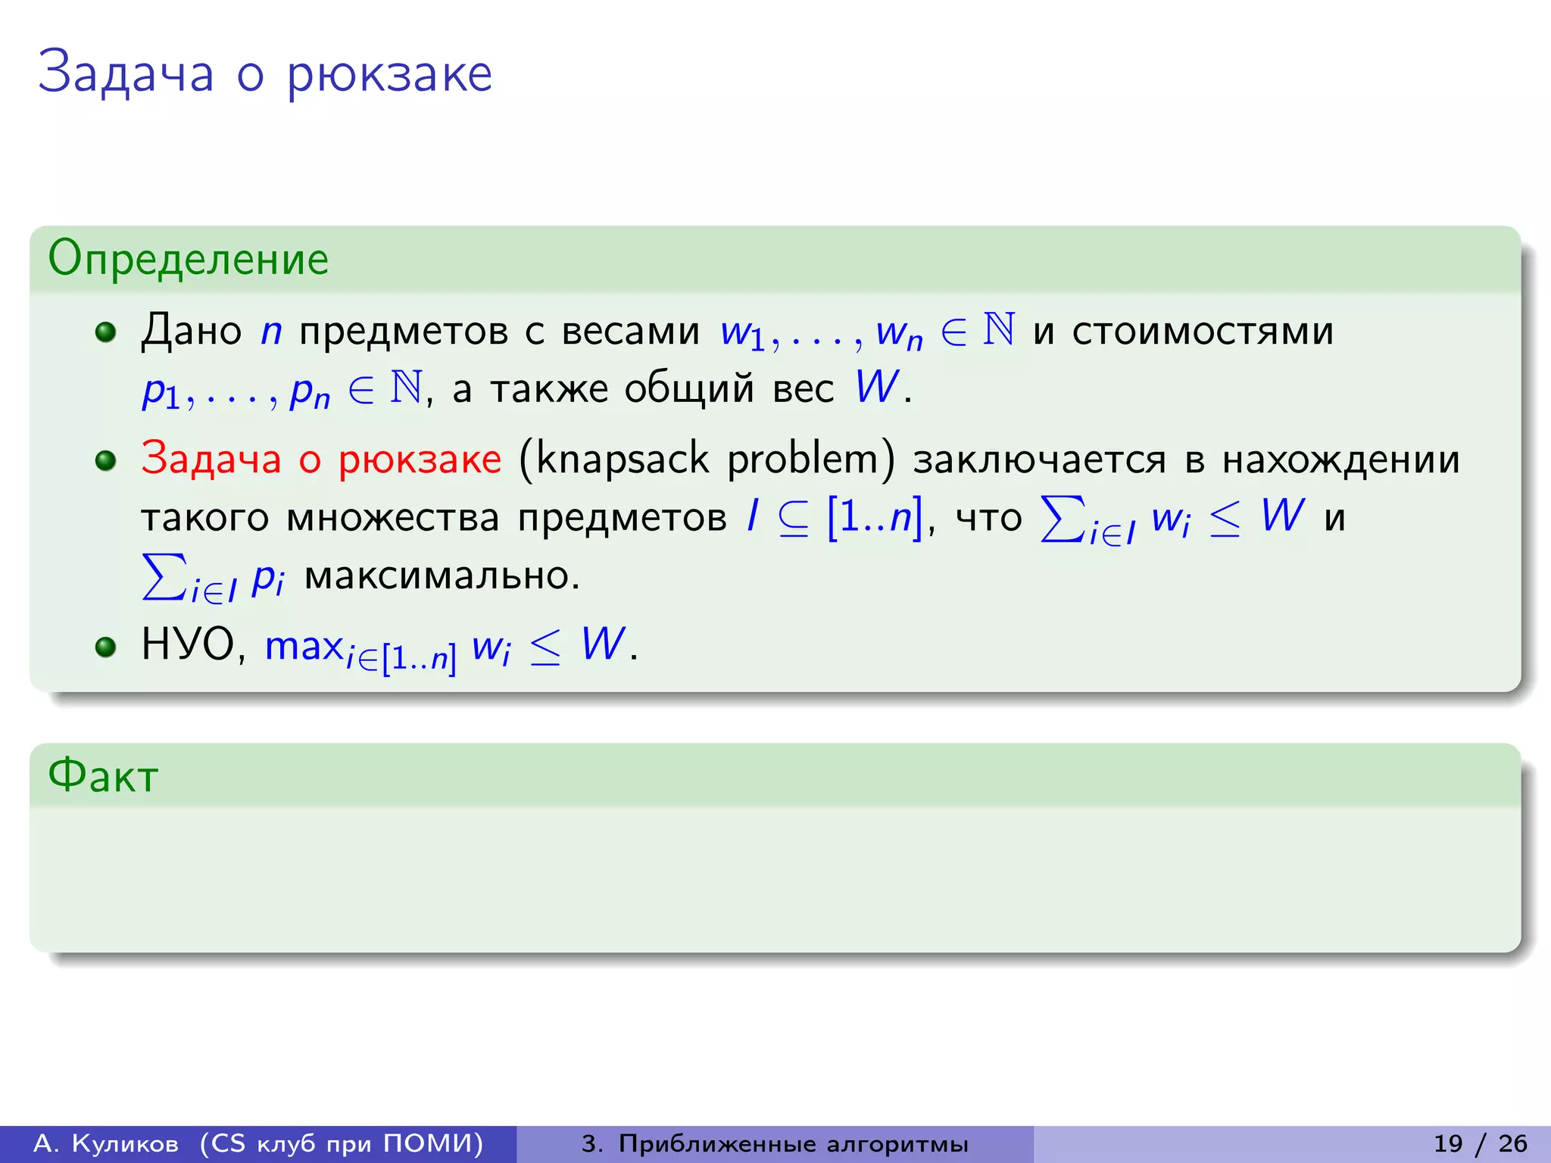Click the text 'такого множества предметов'

[434, 519]
